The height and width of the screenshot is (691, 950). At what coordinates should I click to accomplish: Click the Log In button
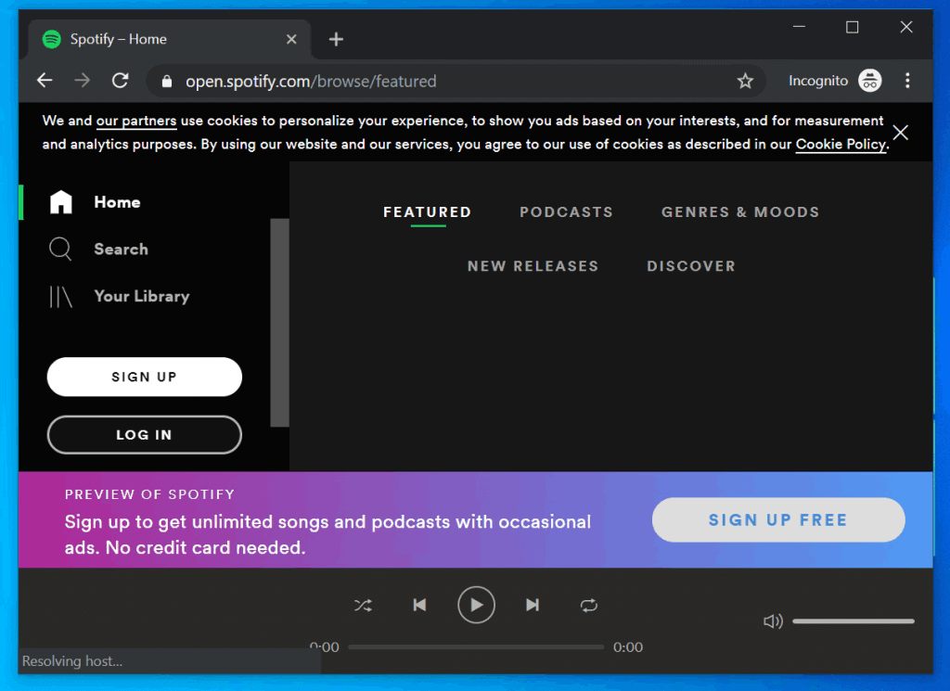[144, 435]
